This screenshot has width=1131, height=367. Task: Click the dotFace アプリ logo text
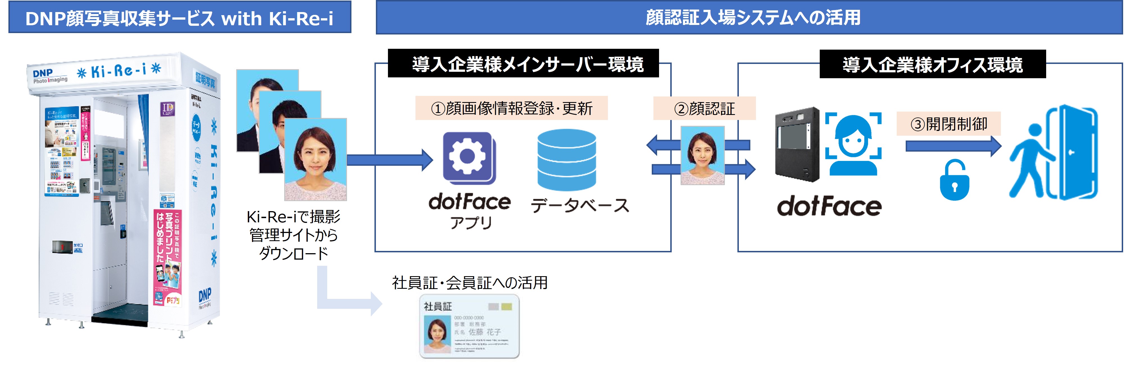[x=470, y=211]
